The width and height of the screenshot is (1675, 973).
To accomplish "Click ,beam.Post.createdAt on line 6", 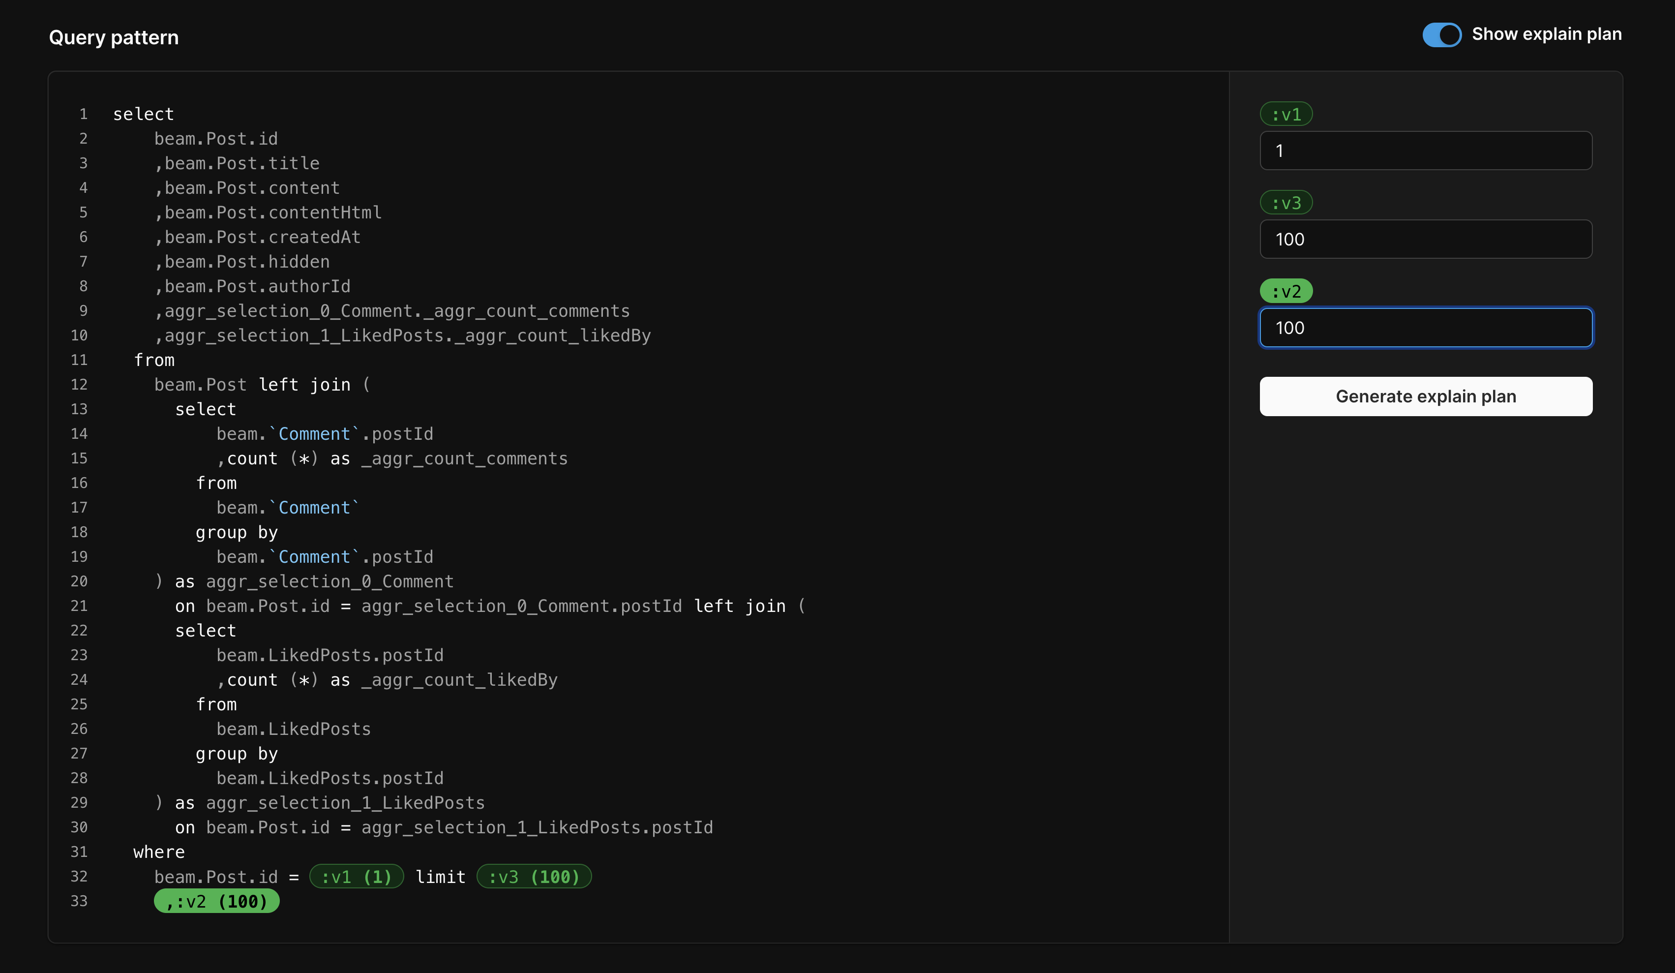I will 257,237.
